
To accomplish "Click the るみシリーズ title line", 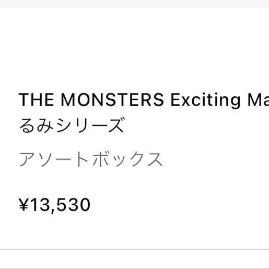I will 72,125.
